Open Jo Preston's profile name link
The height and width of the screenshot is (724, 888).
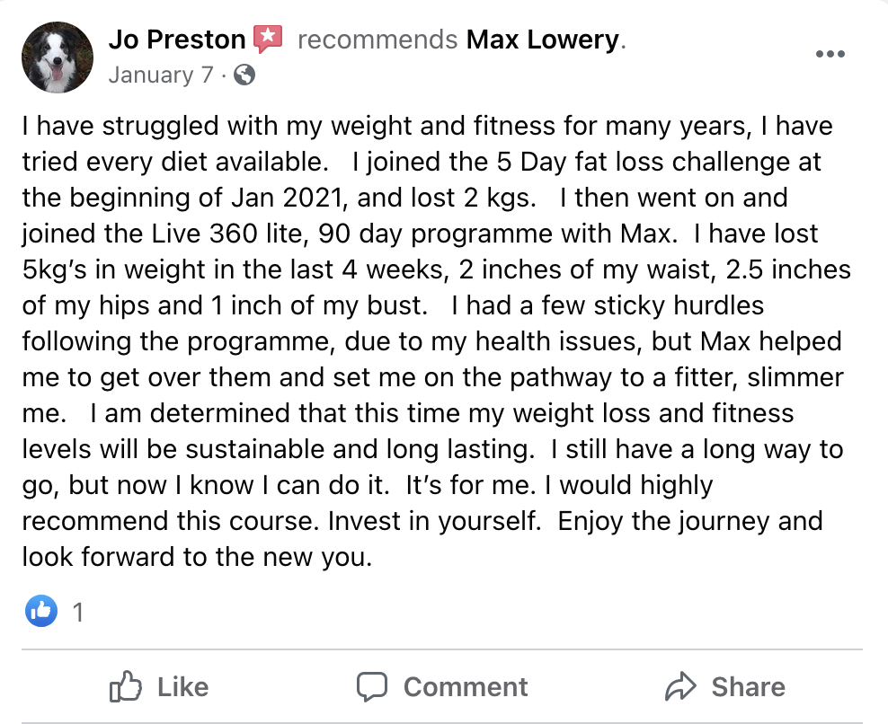coord(177,40)
